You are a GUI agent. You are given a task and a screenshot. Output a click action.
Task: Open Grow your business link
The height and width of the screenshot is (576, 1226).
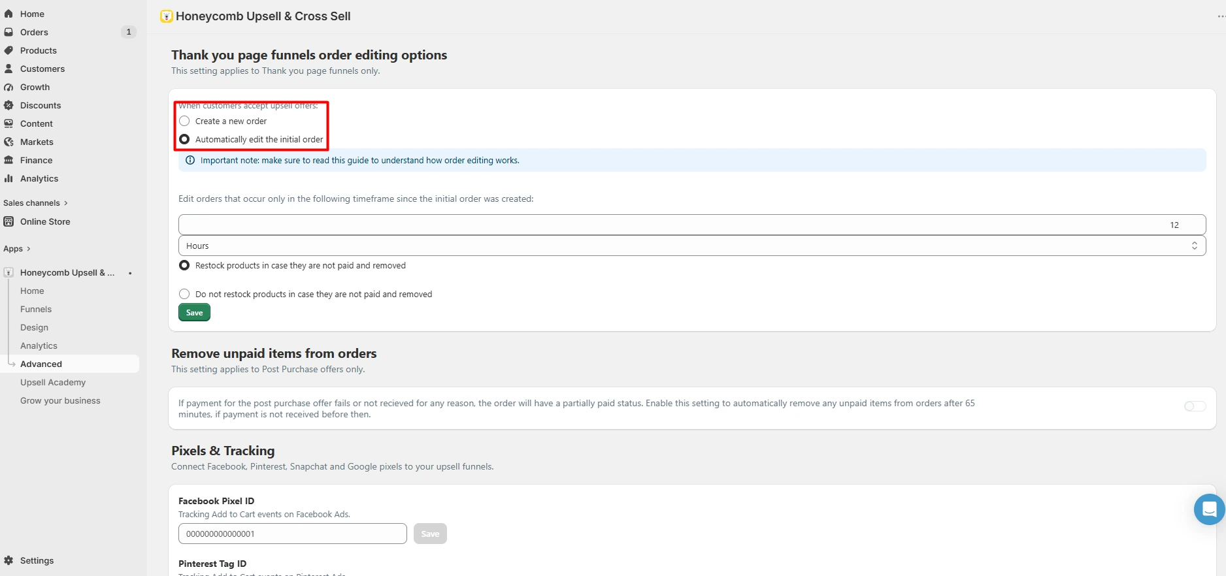click(60, 400)
